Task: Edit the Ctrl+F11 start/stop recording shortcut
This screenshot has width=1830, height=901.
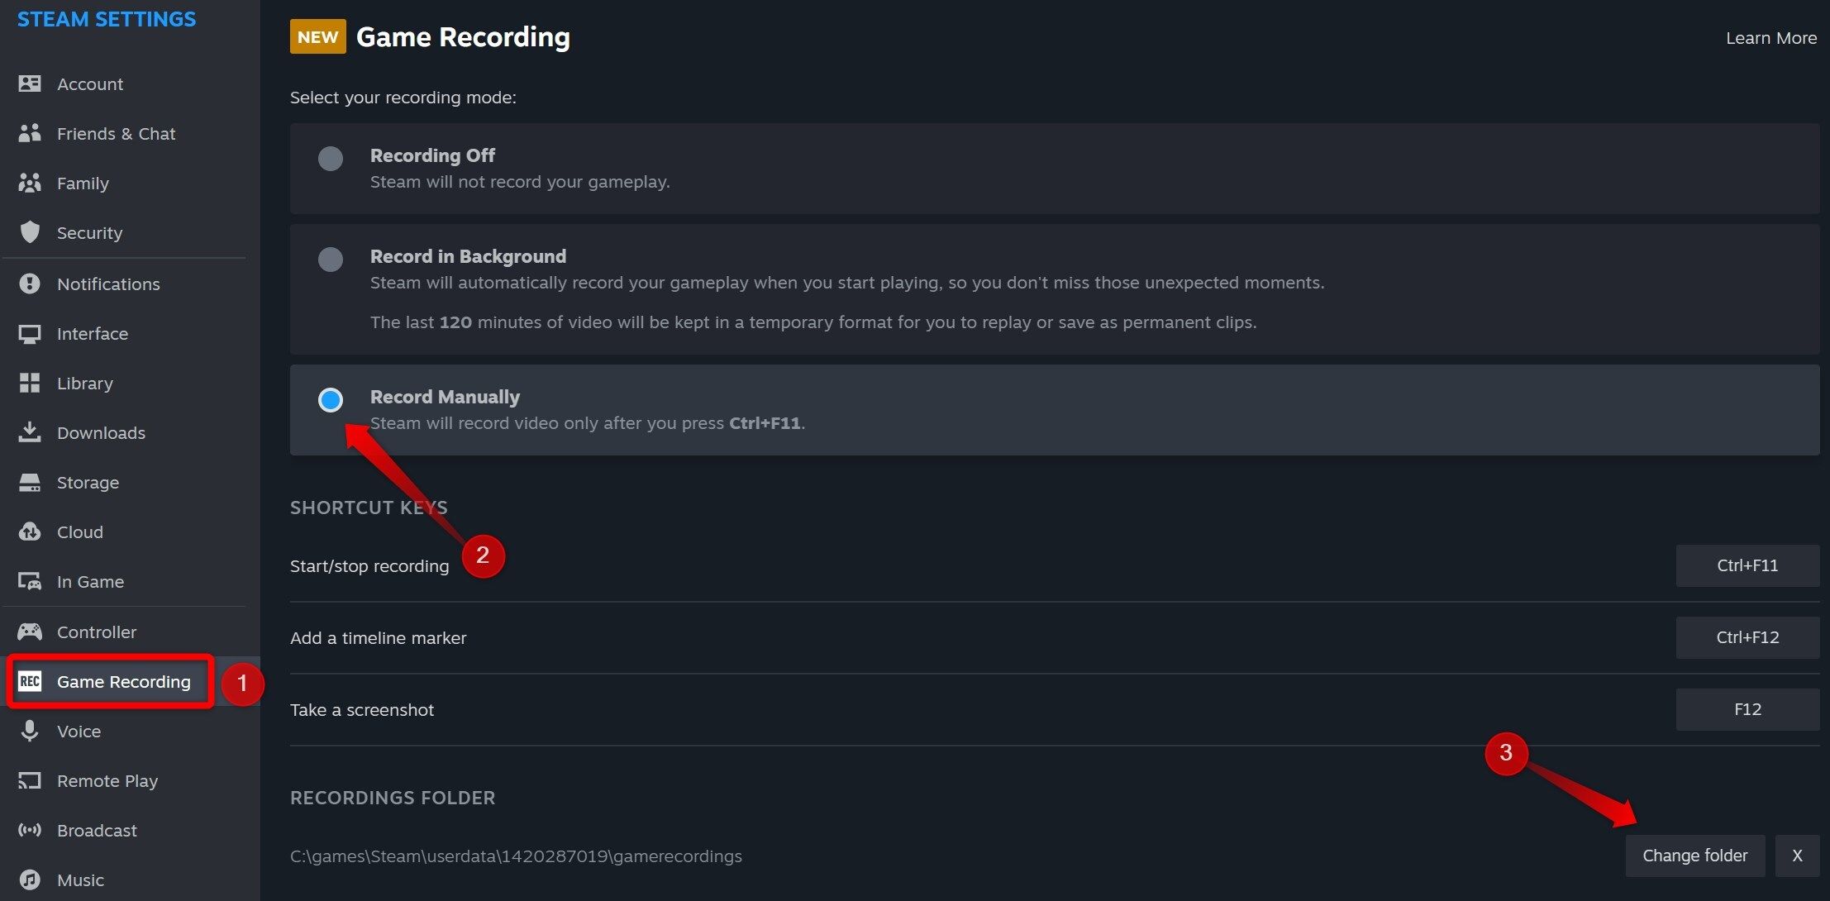Action: click(1747, 565)
